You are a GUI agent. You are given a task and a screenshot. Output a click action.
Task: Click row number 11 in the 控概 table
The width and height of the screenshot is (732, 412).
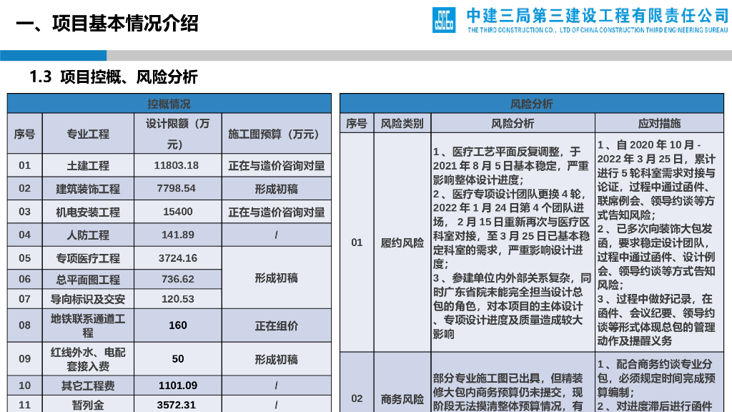(x=25, y=405)
